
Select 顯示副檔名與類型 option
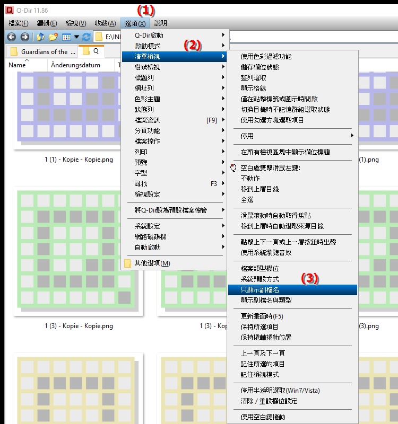[x=293, y=301]
